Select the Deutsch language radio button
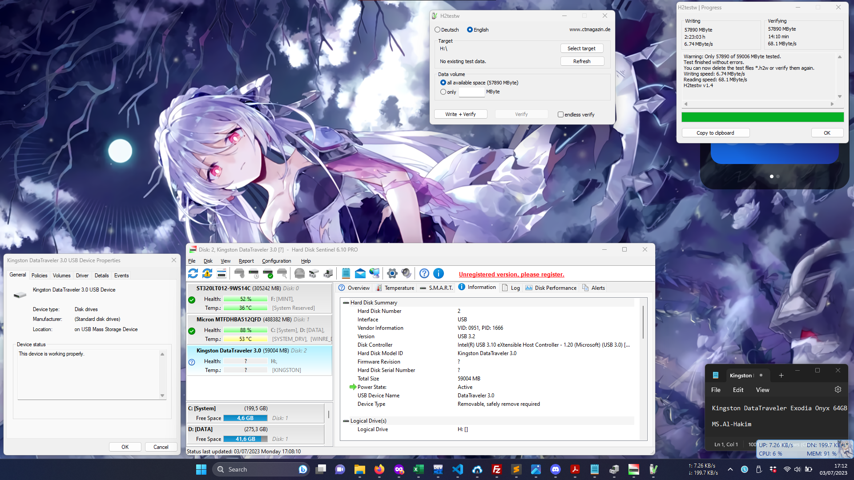This screenshot has width=854, height=480. tap(438, 30)
